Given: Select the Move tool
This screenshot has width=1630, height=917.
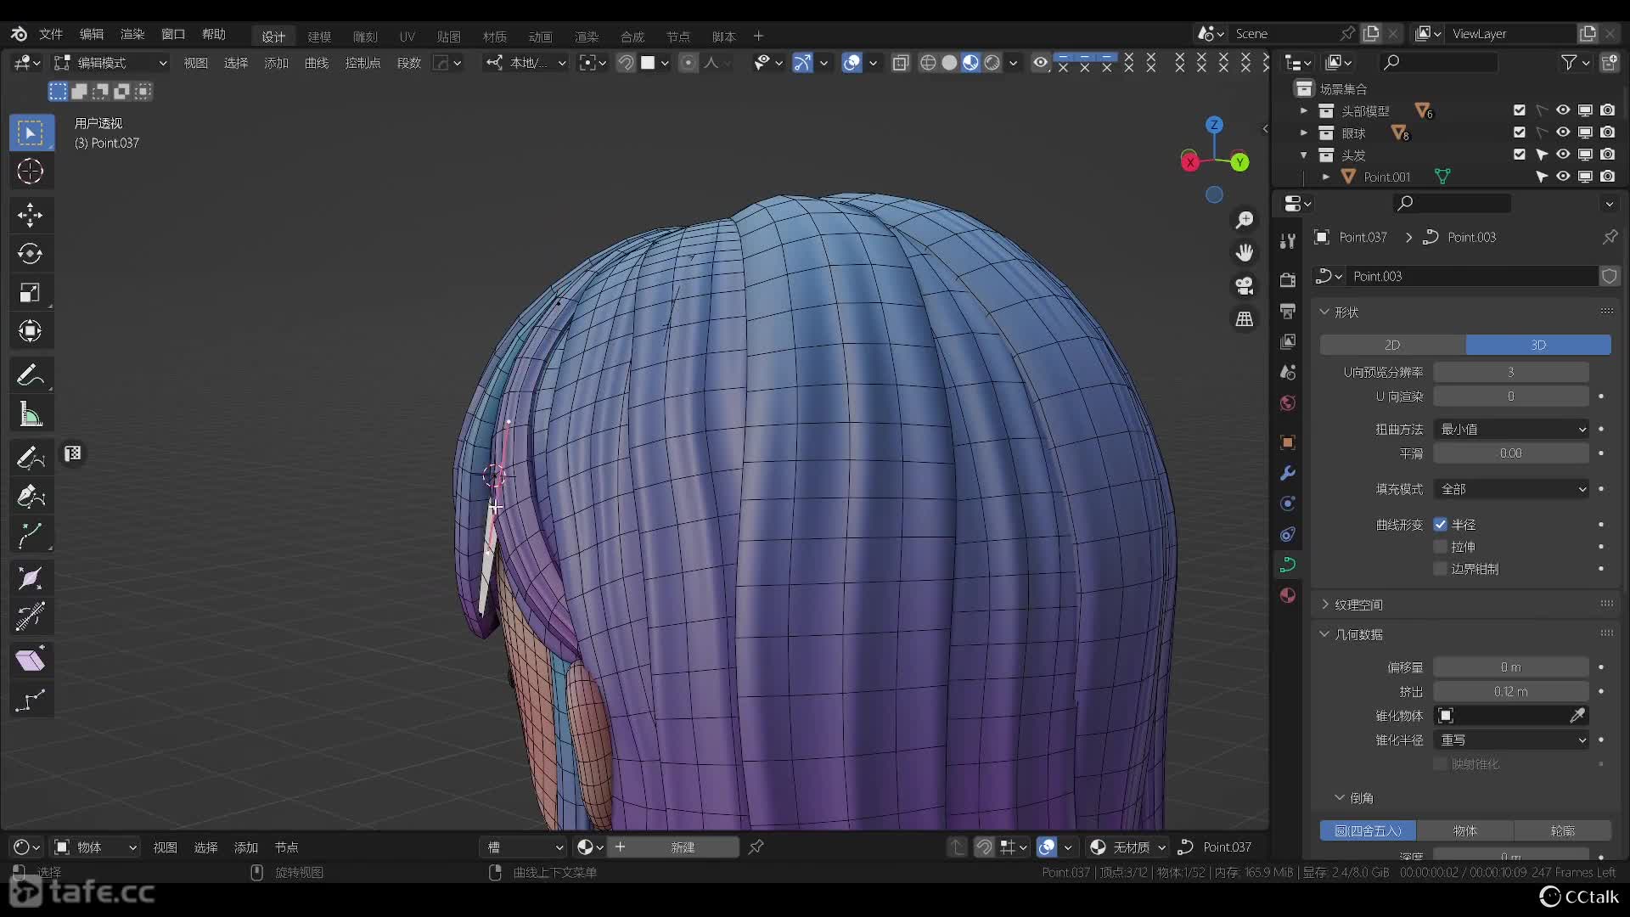Looking at the screenshot, I should (31, 215).
